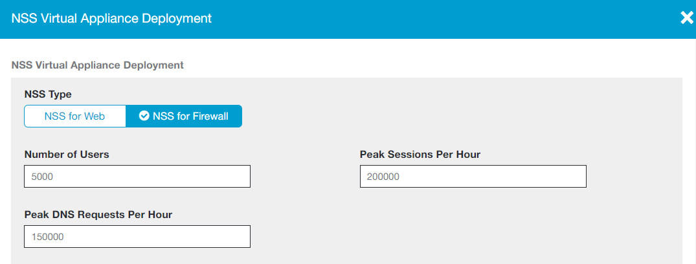
Task: Click the checkmark icon on NSS for Firewall
Action: click(x=144, y=116)
